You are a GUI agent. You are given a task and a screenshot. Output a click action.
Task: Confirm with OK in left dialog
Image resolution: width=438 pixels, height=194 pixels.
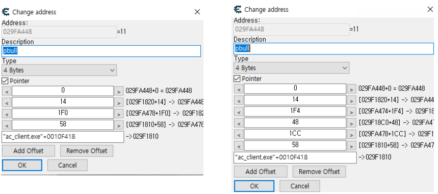pyautogui.click(x=22, y=165)
